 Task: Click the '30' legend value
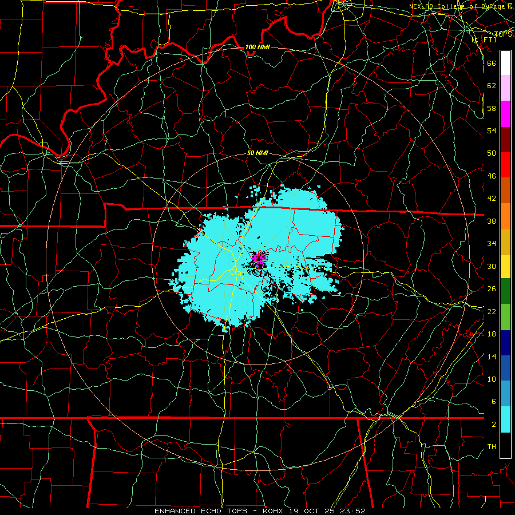click(x=492, y=266)
